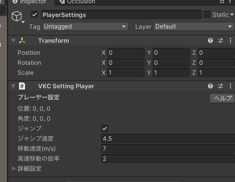Open VKC Setting Player more options menu
The height and width of the screenshot is (182, 235).
(x=230, y=86)
